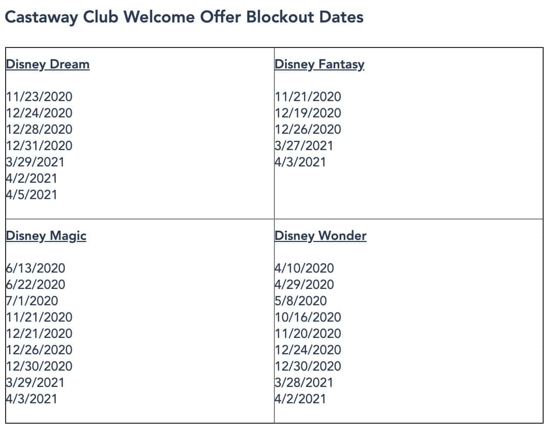This screenshot has height=438, width=559.
Task: Select Disney Magic date 12/21/2020
Action: pyautogui.click(x=39, y=334)
